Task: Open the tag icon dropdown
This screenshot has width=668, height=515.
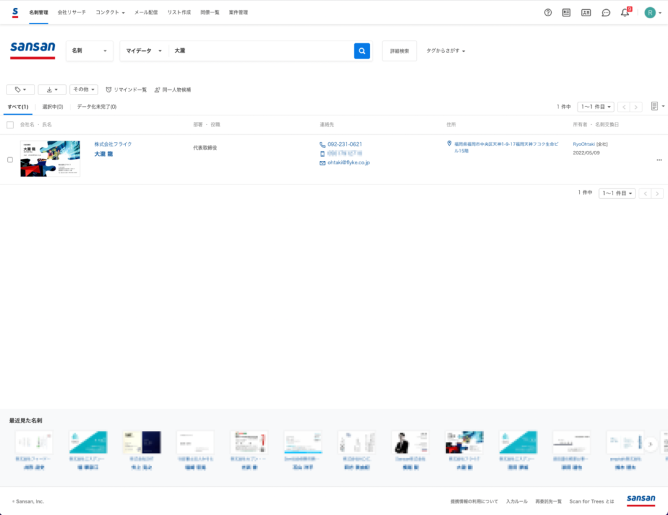Action: tap(20, 89)
